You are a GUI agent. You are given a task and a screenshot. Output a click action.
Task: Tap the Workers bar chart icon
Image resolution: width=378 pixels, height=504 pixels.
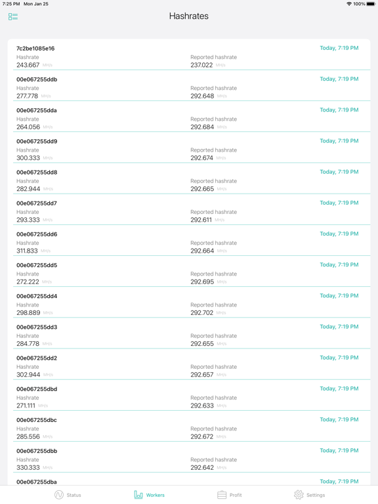[x=138, y=495]
